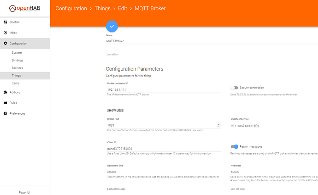Click the Add-ons puzzle icon

5,92
